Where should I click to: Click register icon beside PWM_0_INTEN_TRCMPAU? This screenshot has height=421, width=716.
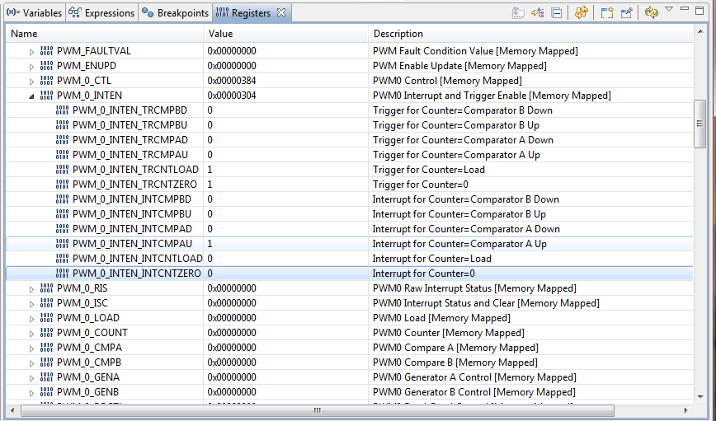tap(62, 155)
